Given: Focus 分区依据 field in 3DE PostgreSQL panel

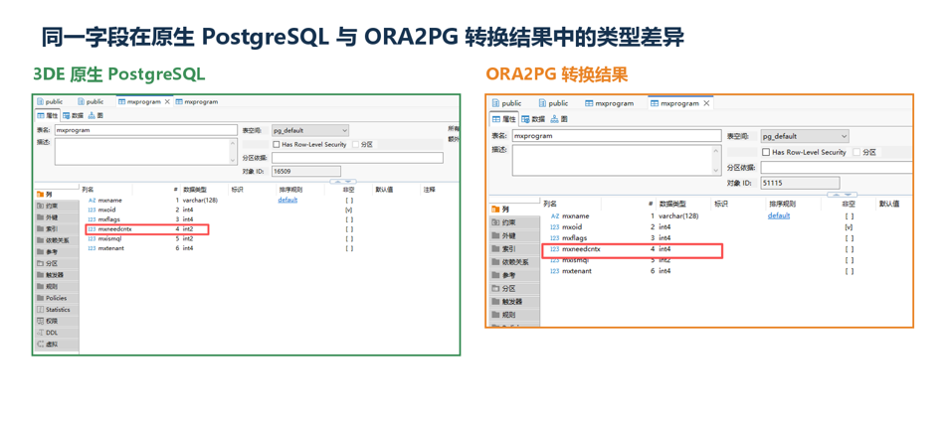Looking at the screenshot, I should tap(357, 158).
